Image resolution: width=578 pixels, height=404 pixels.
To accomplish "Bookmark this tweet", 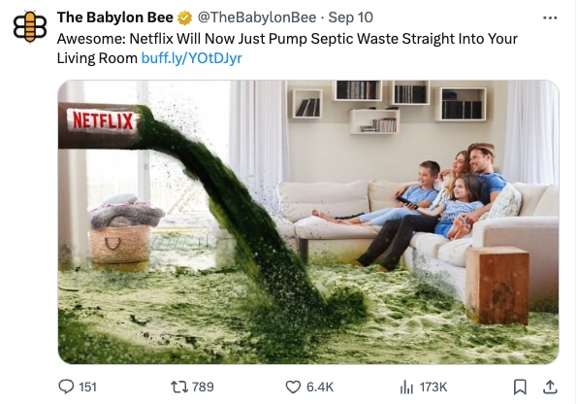I will coord(520,387).
